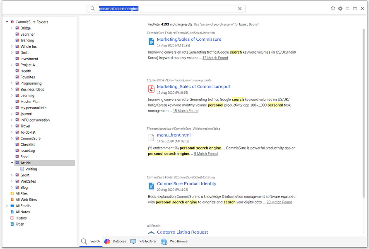Image resolution: width=369 pixels, height=249 pixels.
Task: Click the personal search engine search field
Action: pos(166,8)
